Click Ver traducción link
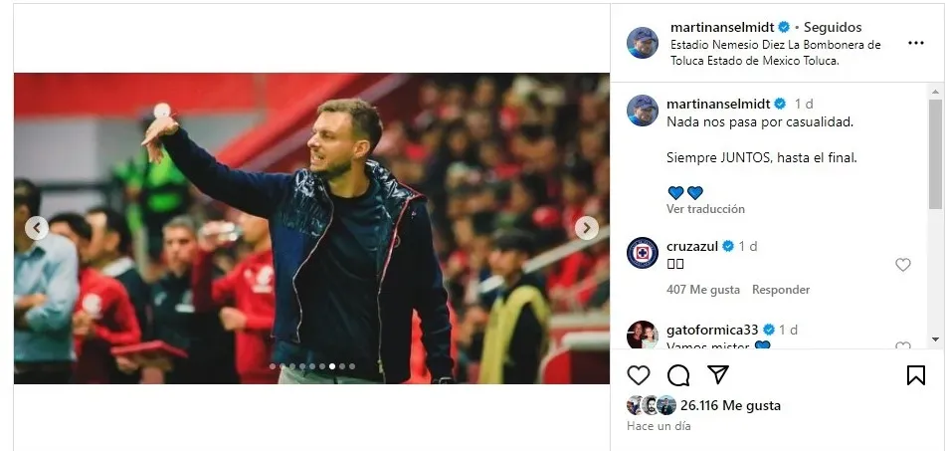Image resolution: width=945 pixels, height=451 pixels. (x=705, y=209)
